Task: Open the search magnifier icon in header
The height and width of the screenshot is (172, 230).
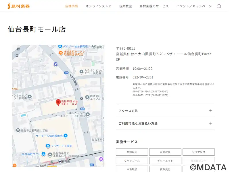Action: click(219, 6)
